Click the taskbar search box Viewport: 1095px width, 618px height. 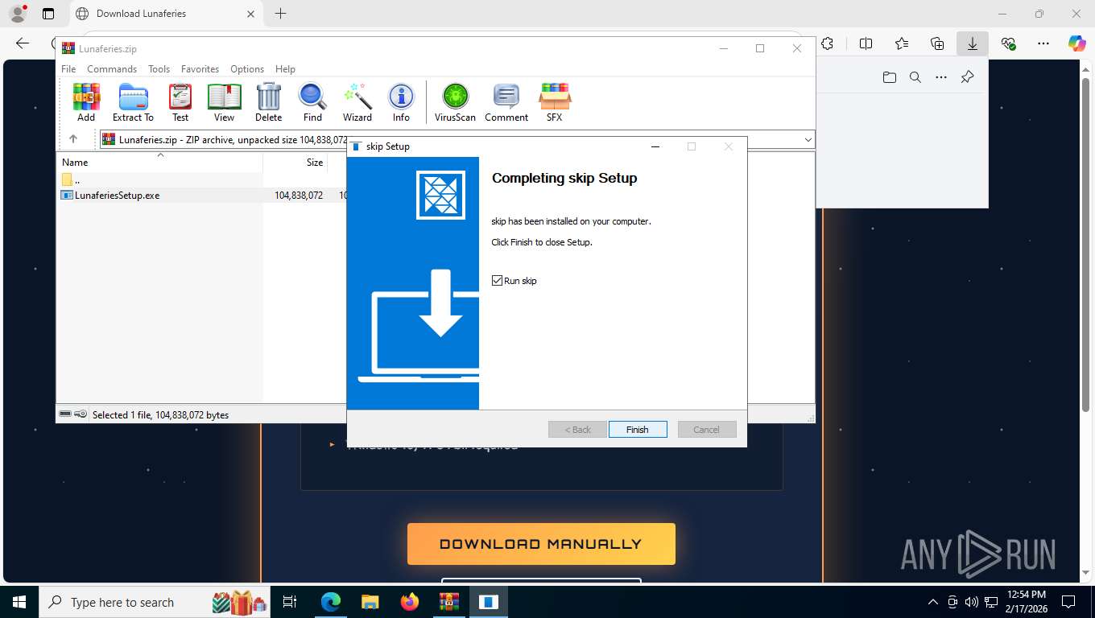point(155,602)
